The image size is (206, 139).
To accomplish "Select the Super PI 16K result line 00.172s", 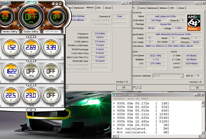I will [141, 103].
